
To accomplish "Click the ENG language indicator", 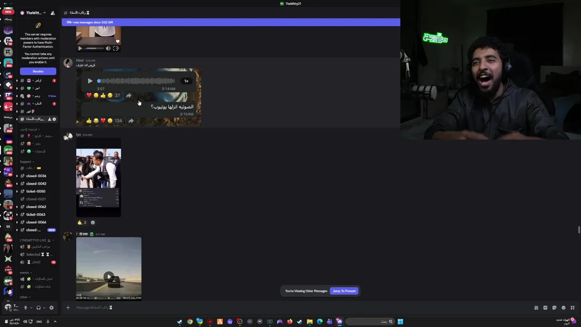I will (39, 322).
